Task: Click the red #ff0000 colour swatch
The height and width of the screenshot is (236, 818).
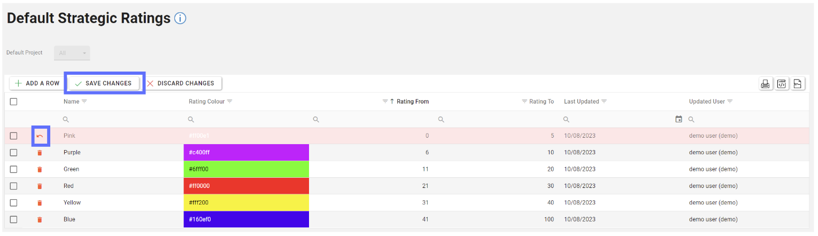Action: [246, 186]
